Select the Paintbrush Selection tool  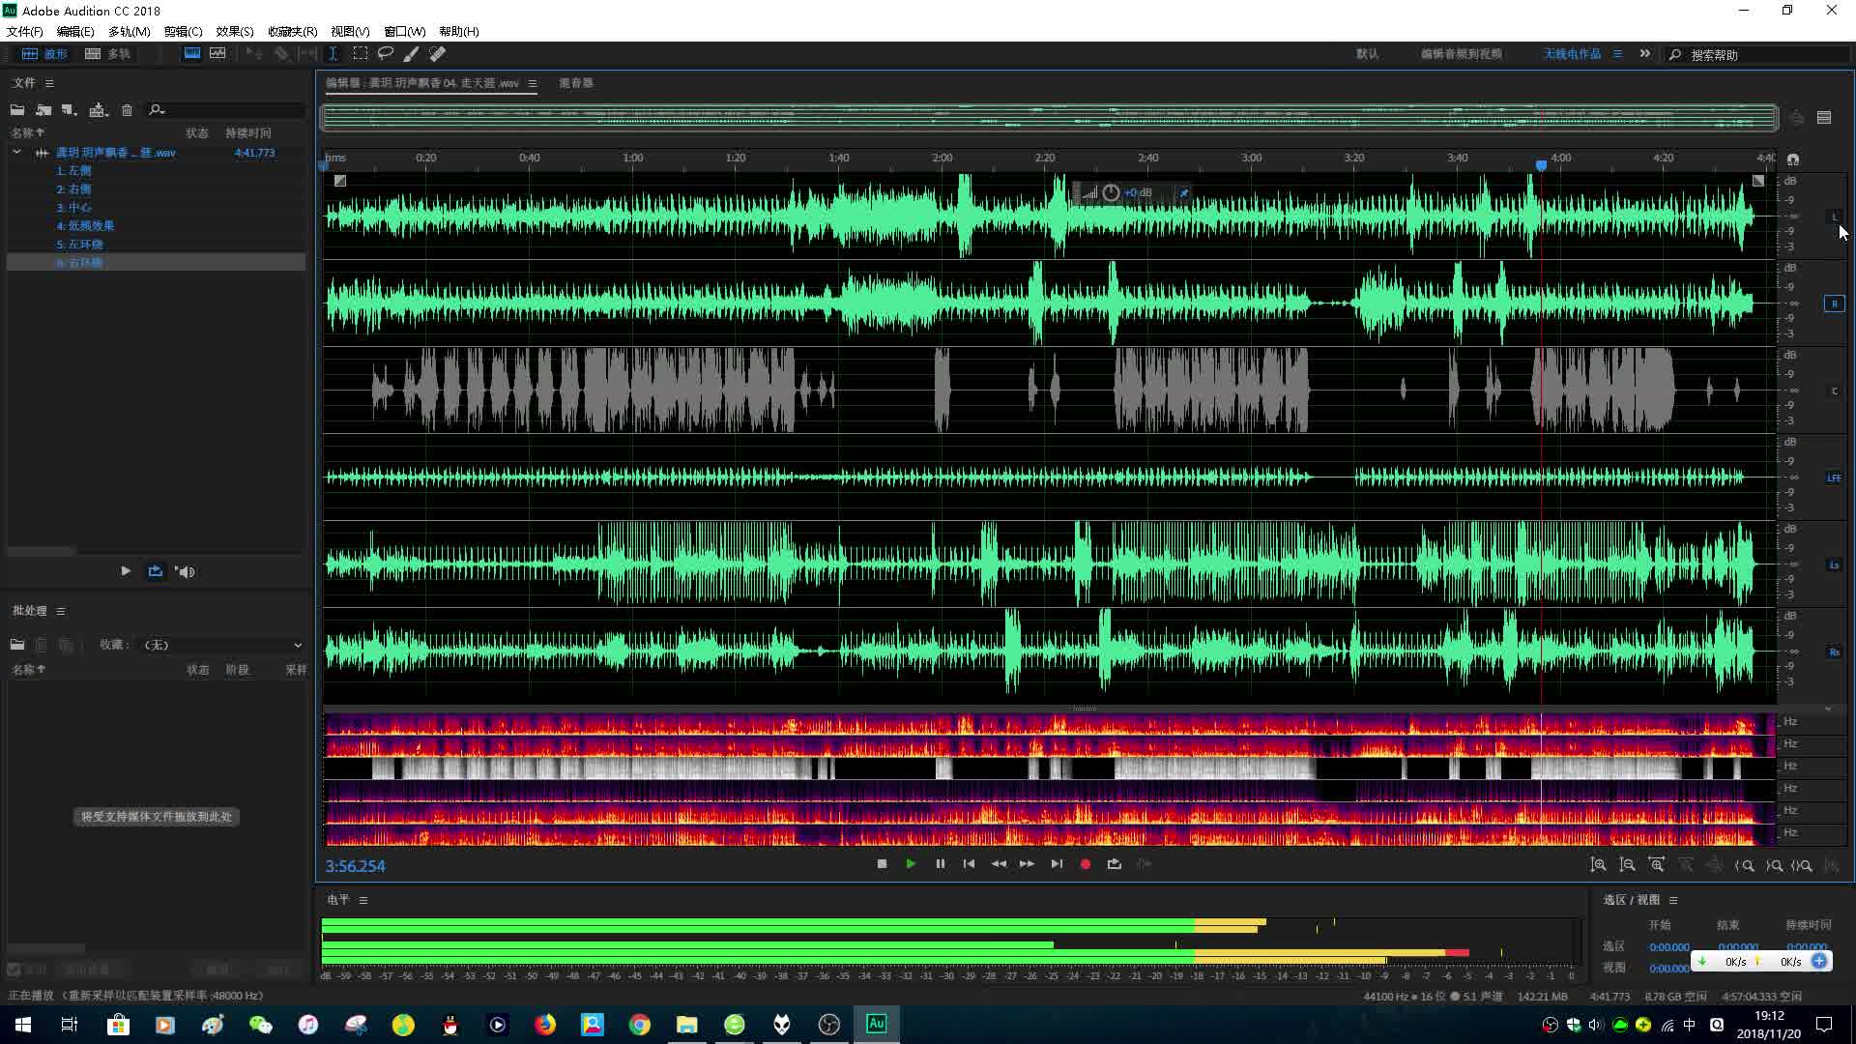click(411, 54)
